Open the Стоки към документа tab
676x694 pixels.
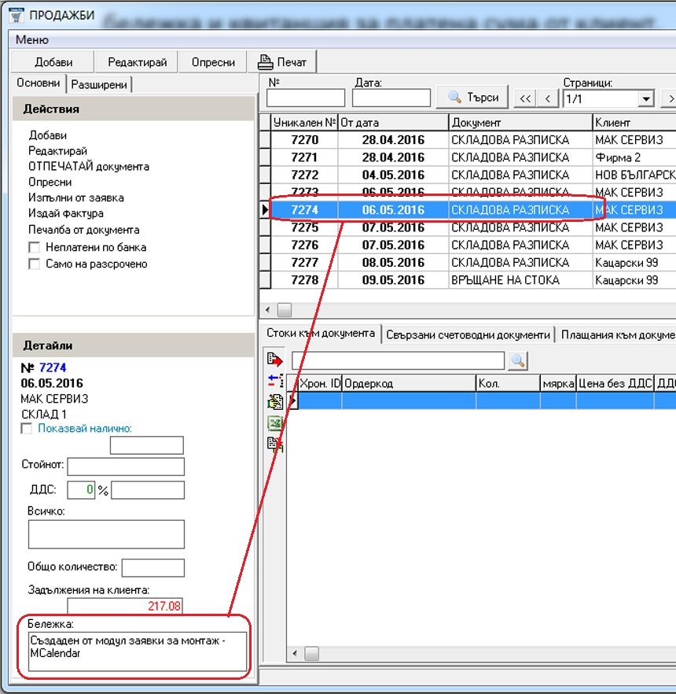click(321, 333)
